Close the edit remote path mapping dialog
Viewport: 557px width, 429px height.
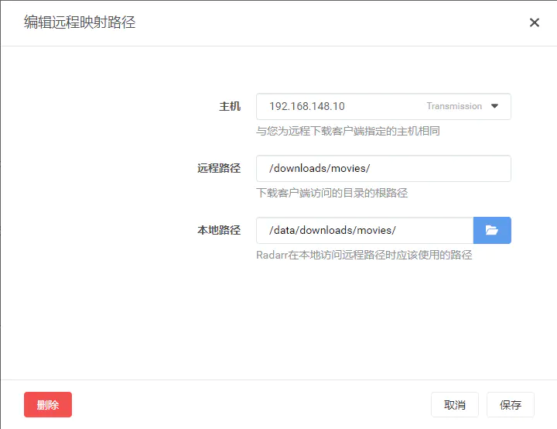click(535, 22)
